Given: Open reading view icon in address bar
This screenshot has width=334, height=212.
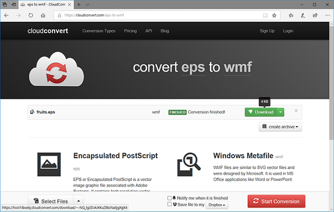Looking at the screenshot, I should [265, 15].
